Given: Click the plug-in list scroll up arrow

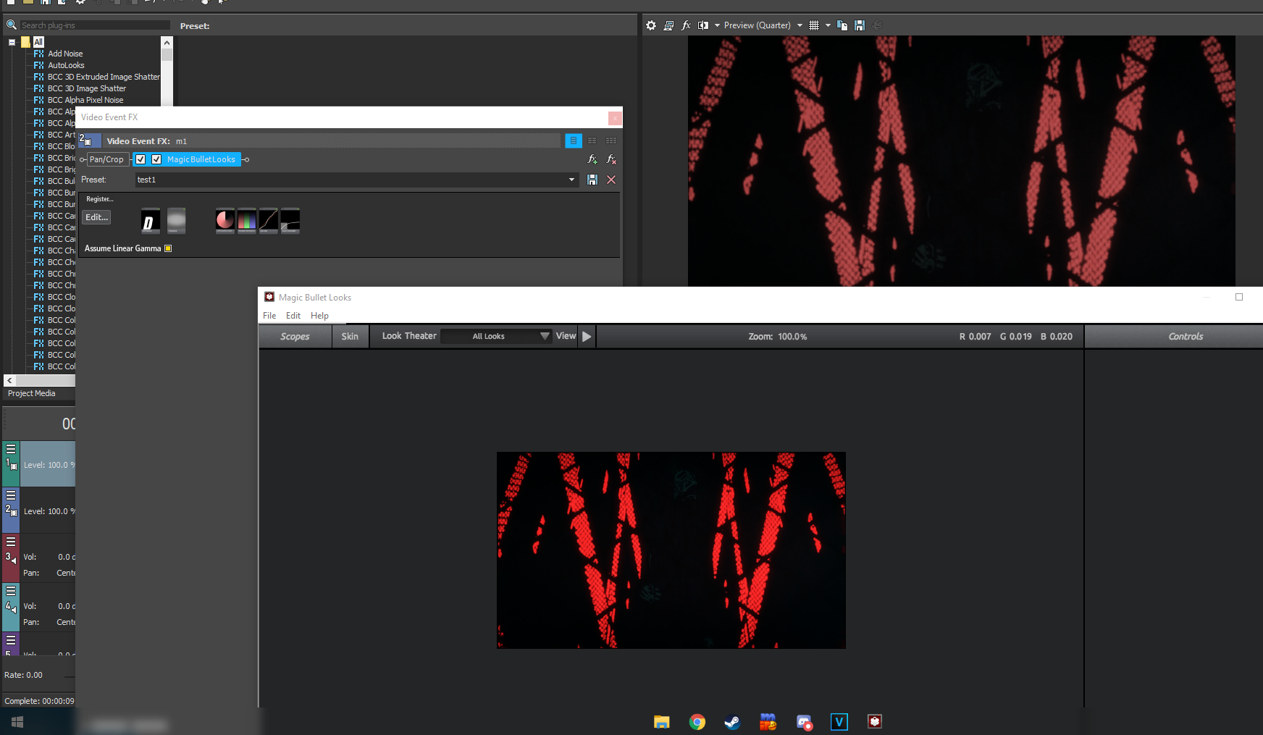Looking at the screenshot, I should coord(167,43).
